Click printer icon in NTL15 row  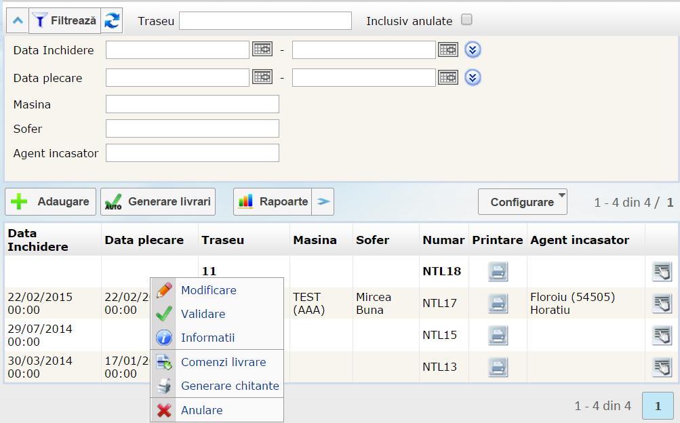(498, 335)
